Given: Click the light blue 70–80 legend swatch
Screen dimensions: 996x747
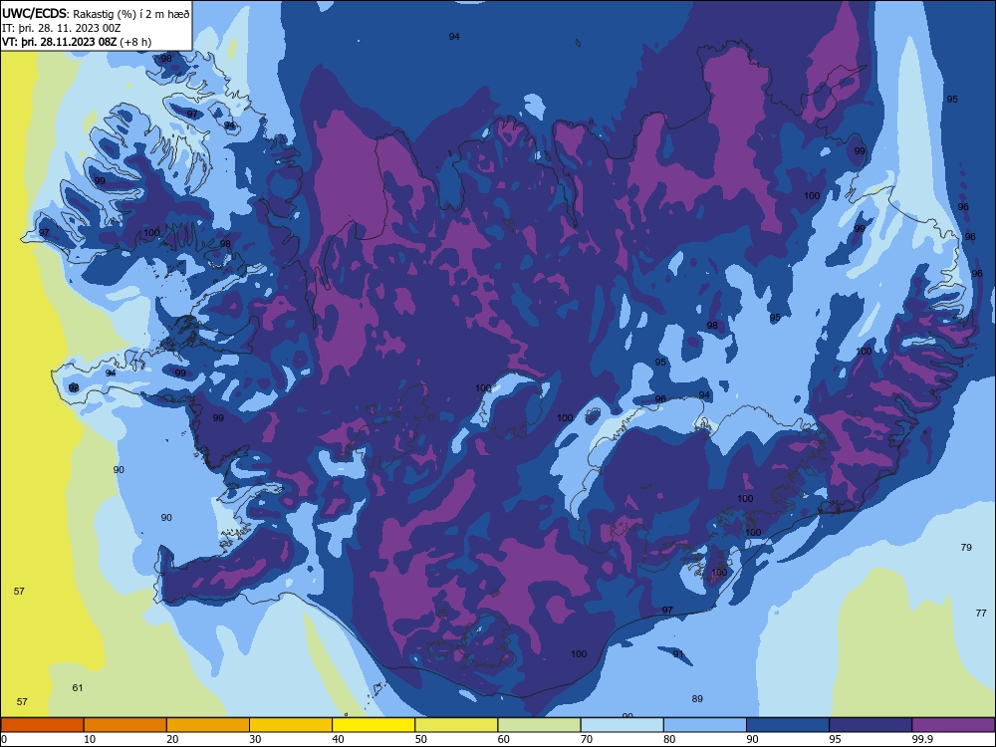Looking at the screenshot, I should point(622,725).
